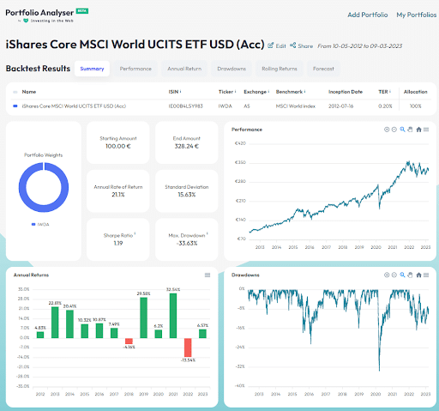
Task: Click the red 2022 bar labeled -13.54%
Action: tap(188, 348)
